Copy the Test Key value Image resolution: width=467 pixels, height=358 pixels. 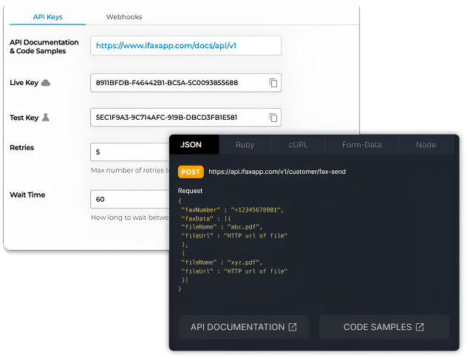click(x=273, y=118)
